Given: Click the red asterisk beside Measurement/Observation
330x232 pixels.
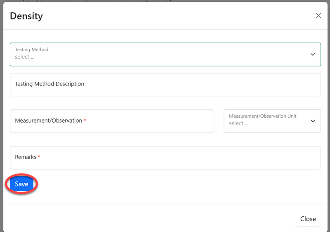Looking at the screenshot, I should pyautogui.click(x=85, y=121).
